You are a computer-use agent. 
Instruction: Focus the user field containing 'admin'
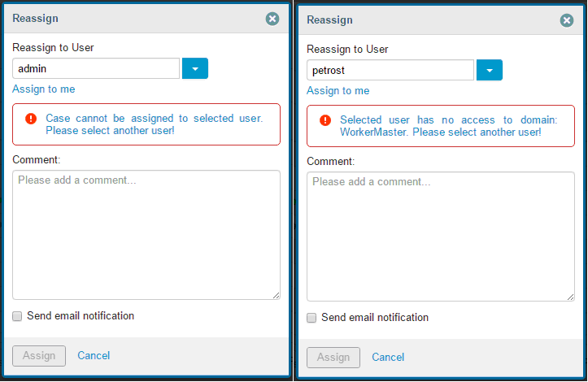coord(96,69)
